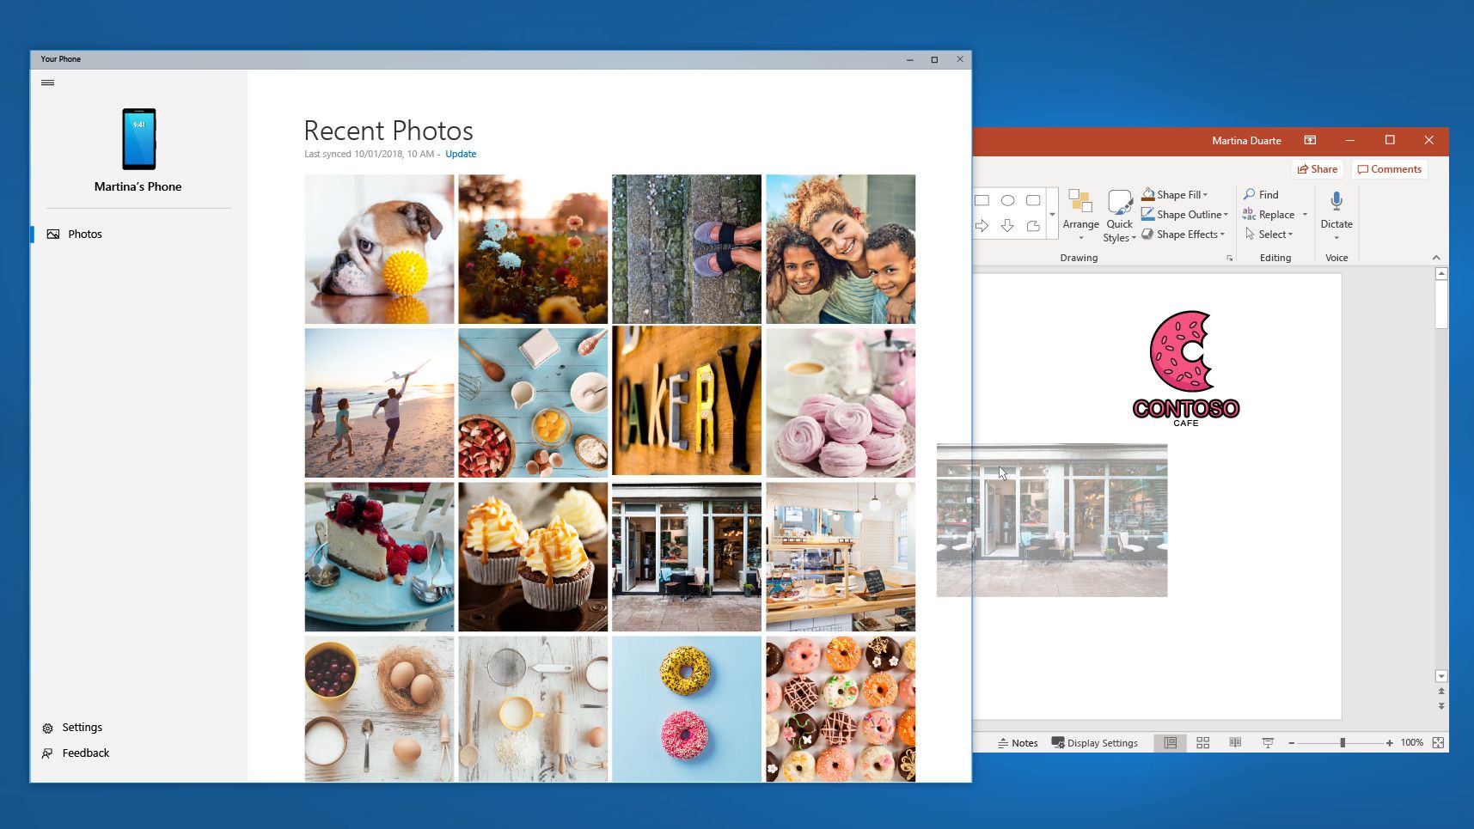This screenshot has width=1474, height=829.
Task: Collapse the ribbon with the chevron
Action: point(1436,257)
